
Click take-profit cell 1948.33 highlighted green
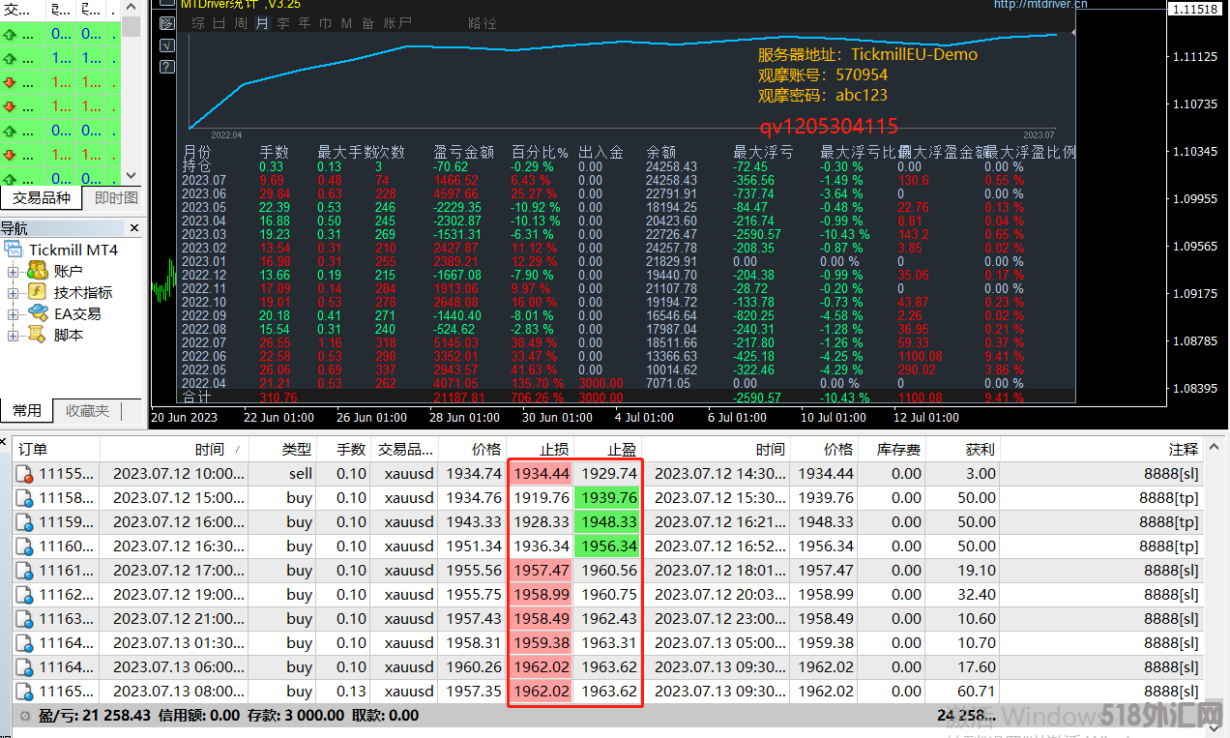point(609,522)
